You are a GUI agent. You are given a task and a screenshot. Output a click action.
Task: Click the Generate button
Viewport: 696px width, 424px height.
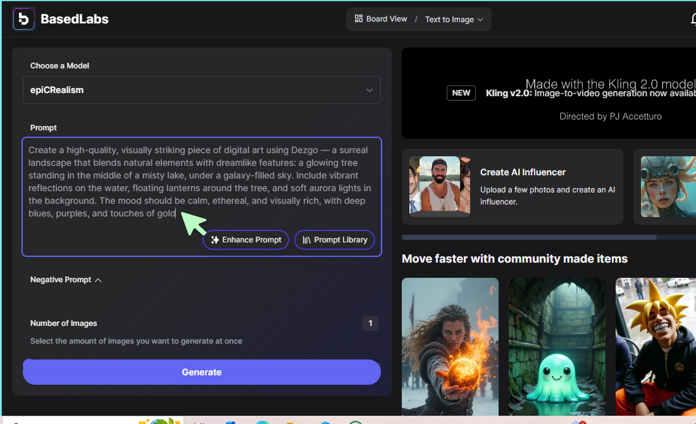[x=202, y=372]
